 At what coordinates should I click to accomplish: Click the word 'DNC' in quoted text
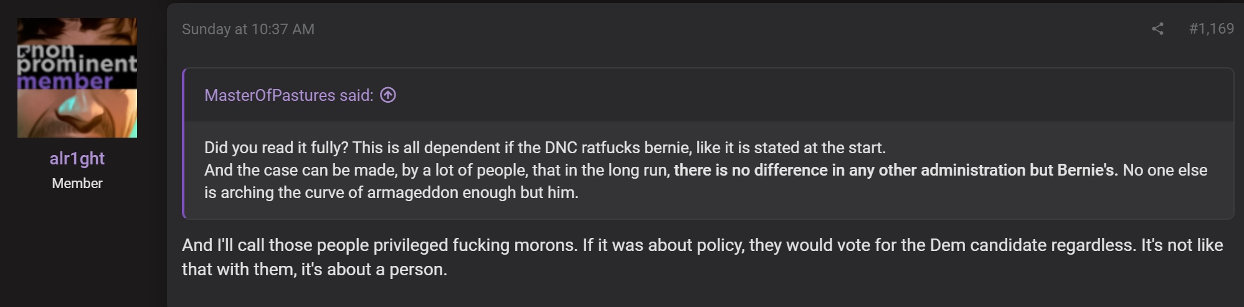pyautogui.click(x=561, y=148)
